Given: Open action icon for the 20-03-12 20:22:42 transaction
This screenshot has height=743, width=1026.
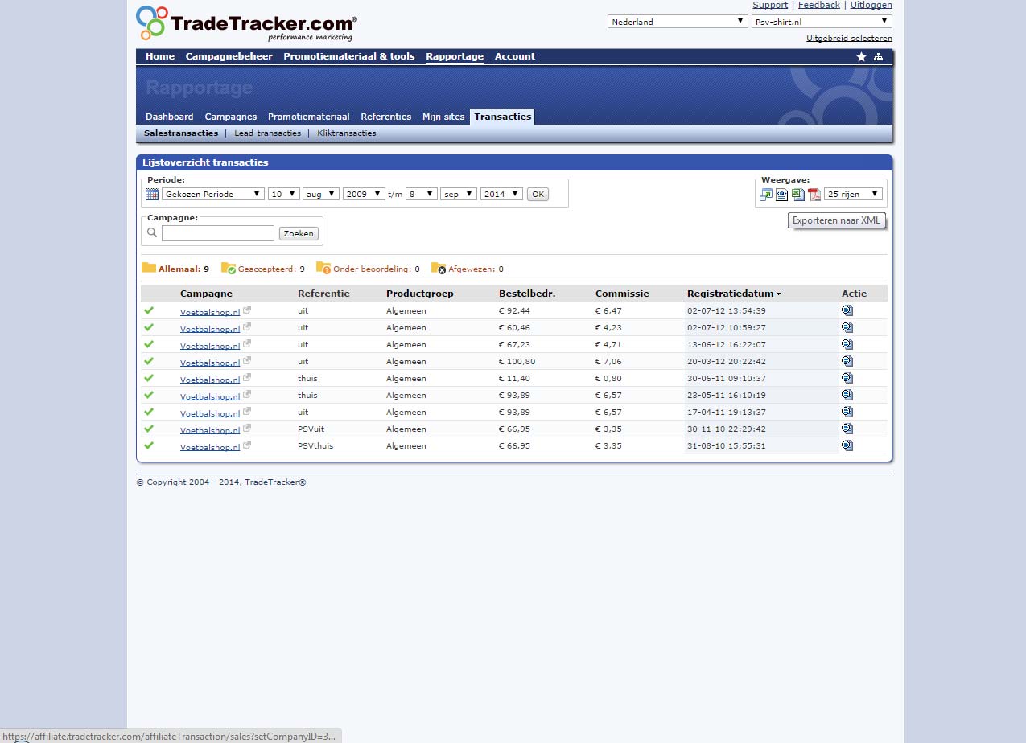Looking at the screenshot, I should (x=847, y=361).
